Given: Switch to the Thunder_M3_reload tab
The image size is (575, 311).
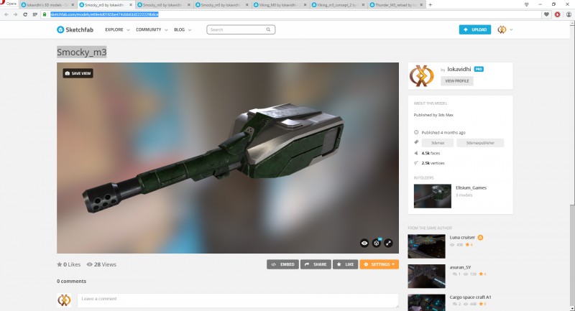Looking at the screenshot, I should [397, 5].
